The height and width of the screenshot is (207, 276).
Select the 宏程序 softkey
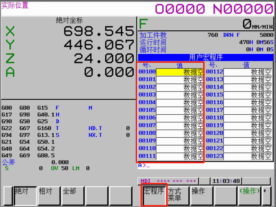154,195
